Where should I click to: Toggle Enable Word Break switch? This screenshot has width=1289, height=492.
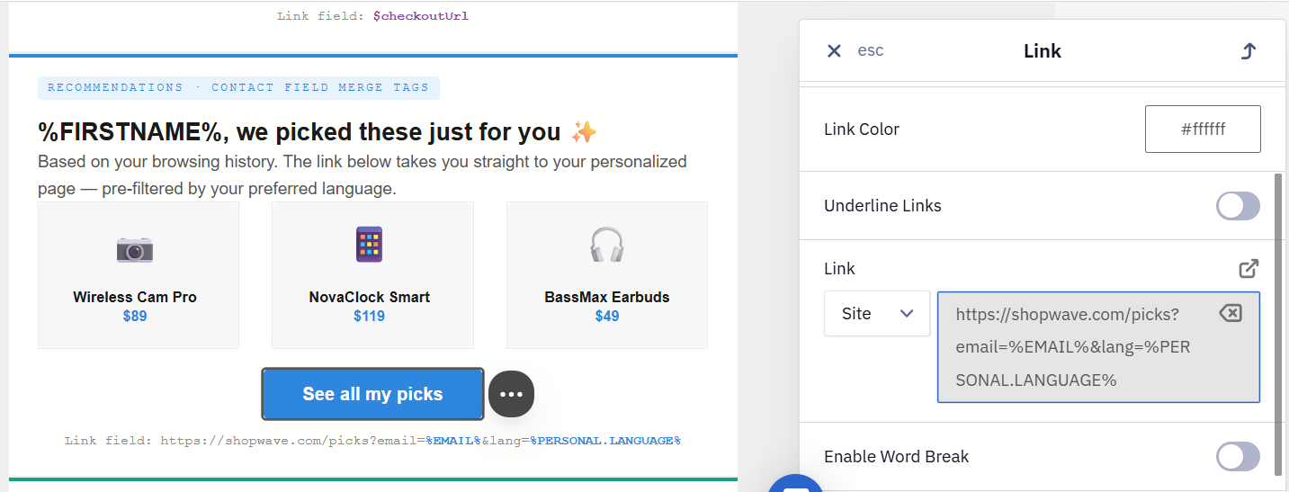pos(1238,456)
